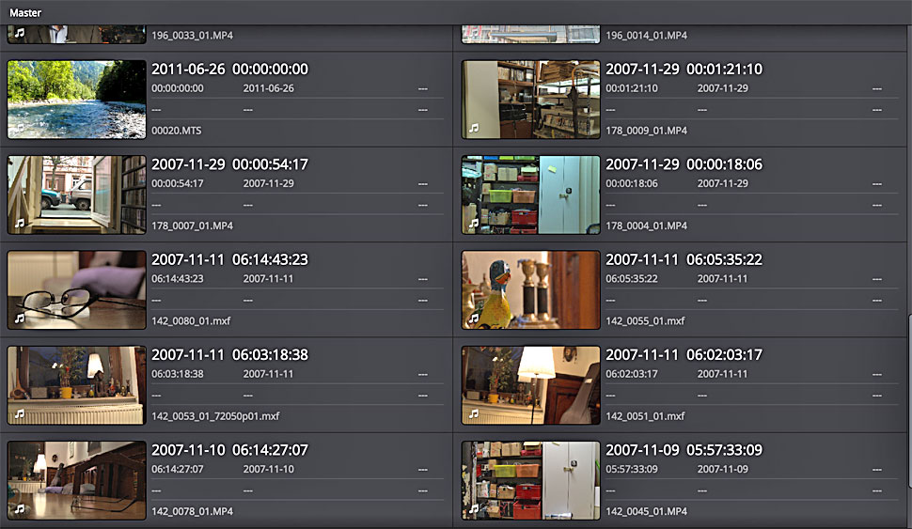
Task: Select the open window thumbnail of 178_0007_01.MP4
Action: (x=77, y=194)
